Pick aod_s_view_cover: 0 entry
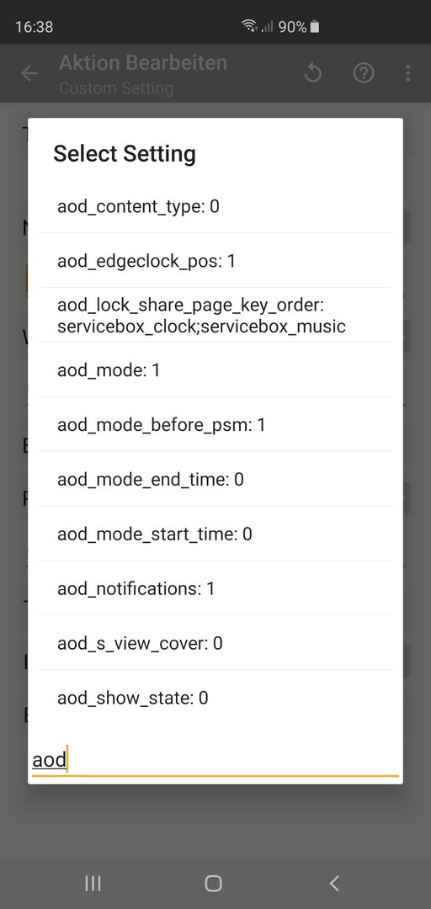Screen dimensions: 431x909 215,643
